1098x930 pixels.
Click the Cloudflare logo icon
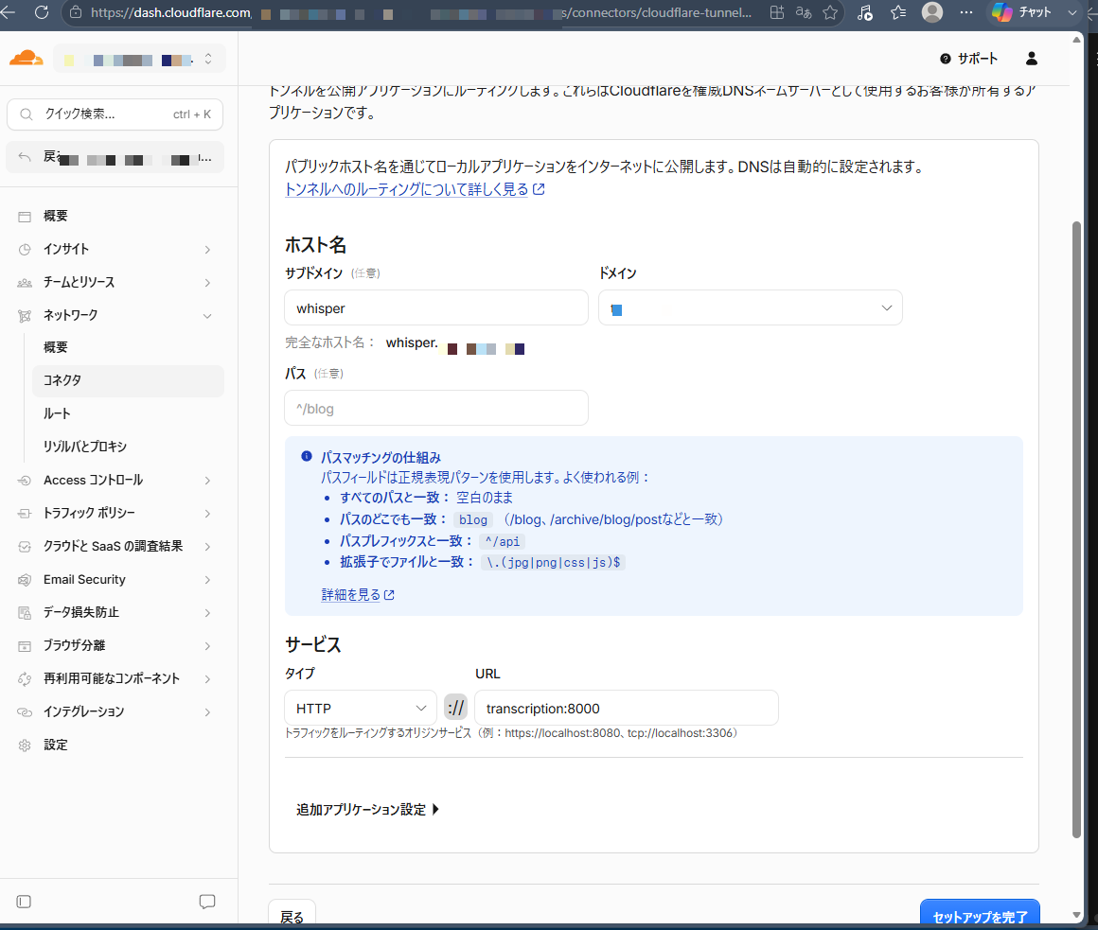(x=26, y=58)
